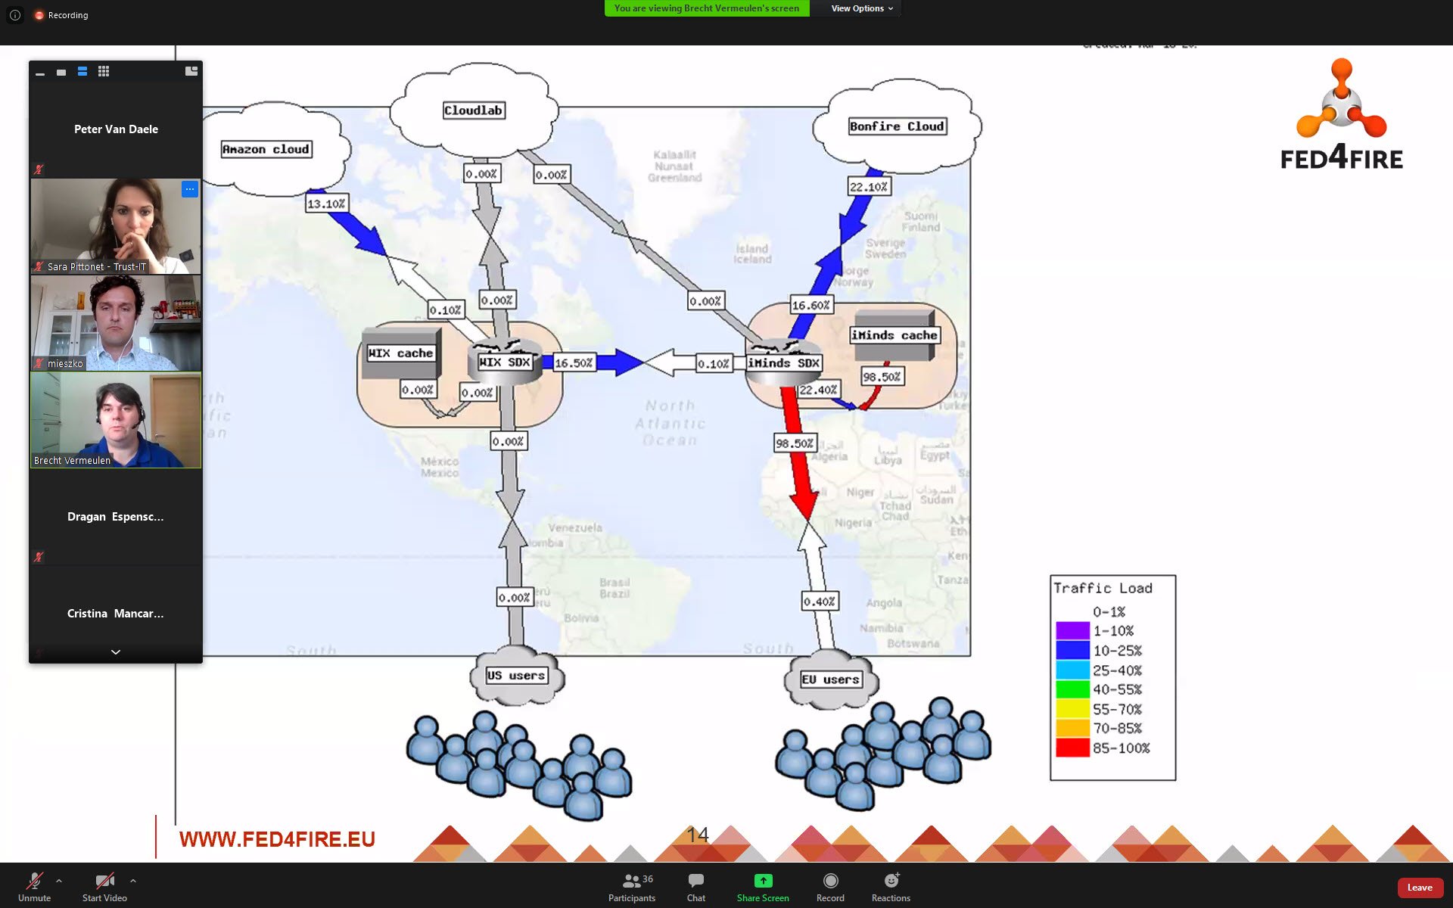This screenshot has height=908, width=1453.
Task: Switch panel to stacked video strip view
Action: 82,71
